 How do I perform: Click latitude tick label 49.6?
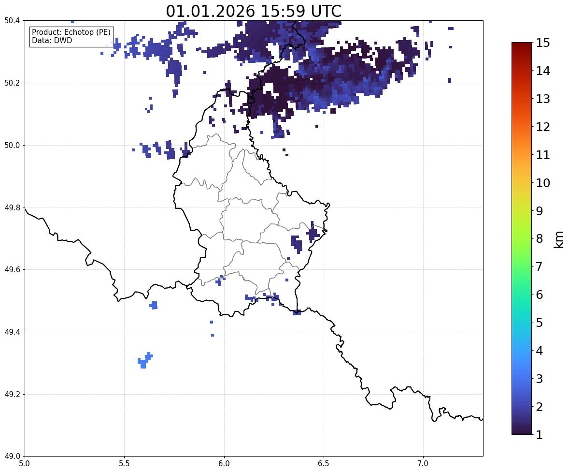[x=12, y=269]
